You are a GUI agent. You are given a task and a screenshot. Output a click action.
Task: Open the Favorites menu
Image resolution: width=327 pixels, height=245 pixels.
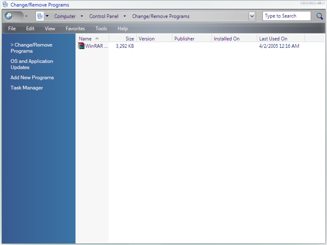[75, 29]
